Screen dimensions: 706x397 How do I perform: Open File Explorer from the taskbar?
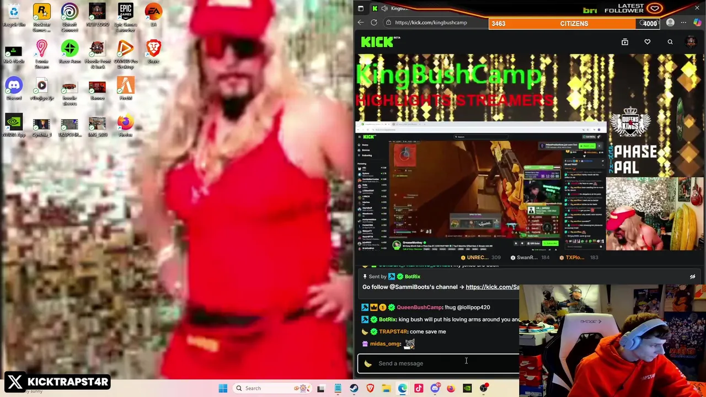[x=386, y=388]
